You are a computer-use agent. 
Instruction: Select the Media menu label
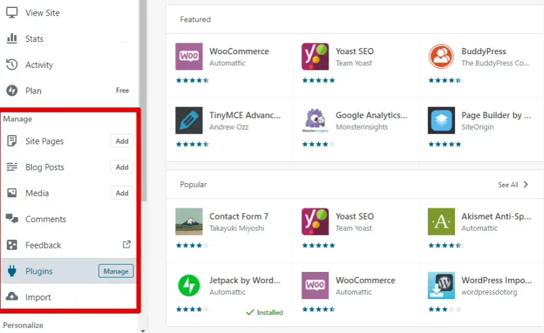[x=37, y=193]
